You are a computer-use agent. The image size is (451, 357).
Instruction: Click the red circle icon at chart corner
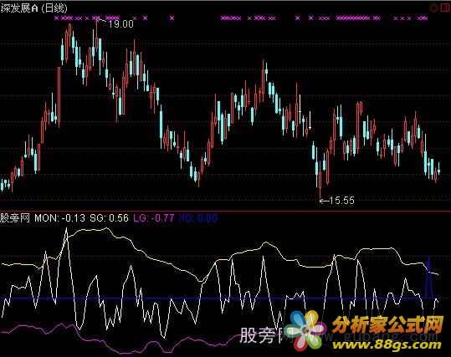click(433, 8)
